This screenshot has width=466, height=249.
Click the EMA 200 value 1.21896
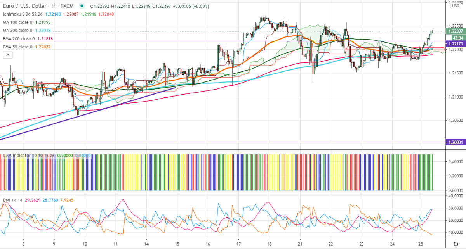coord(45,39)
